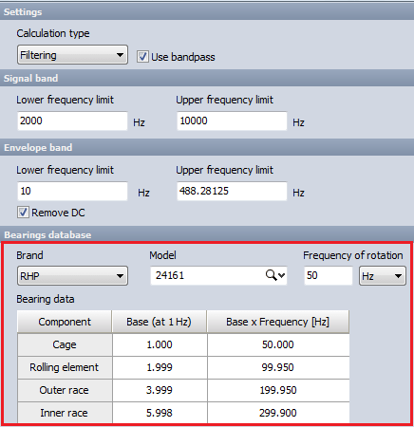Click the Base (at 1 Hz) column header
The height and width of the screenshot is (427, 414).
point(160,322)
